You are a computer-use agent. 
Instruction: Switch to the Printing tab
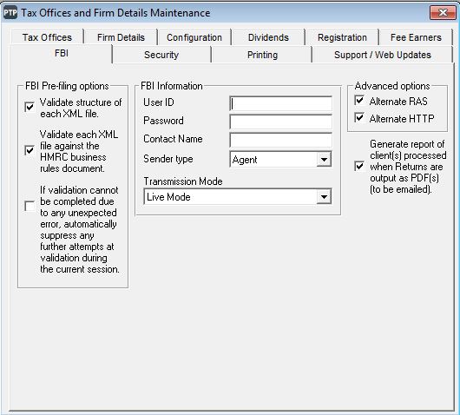[262, 55]
